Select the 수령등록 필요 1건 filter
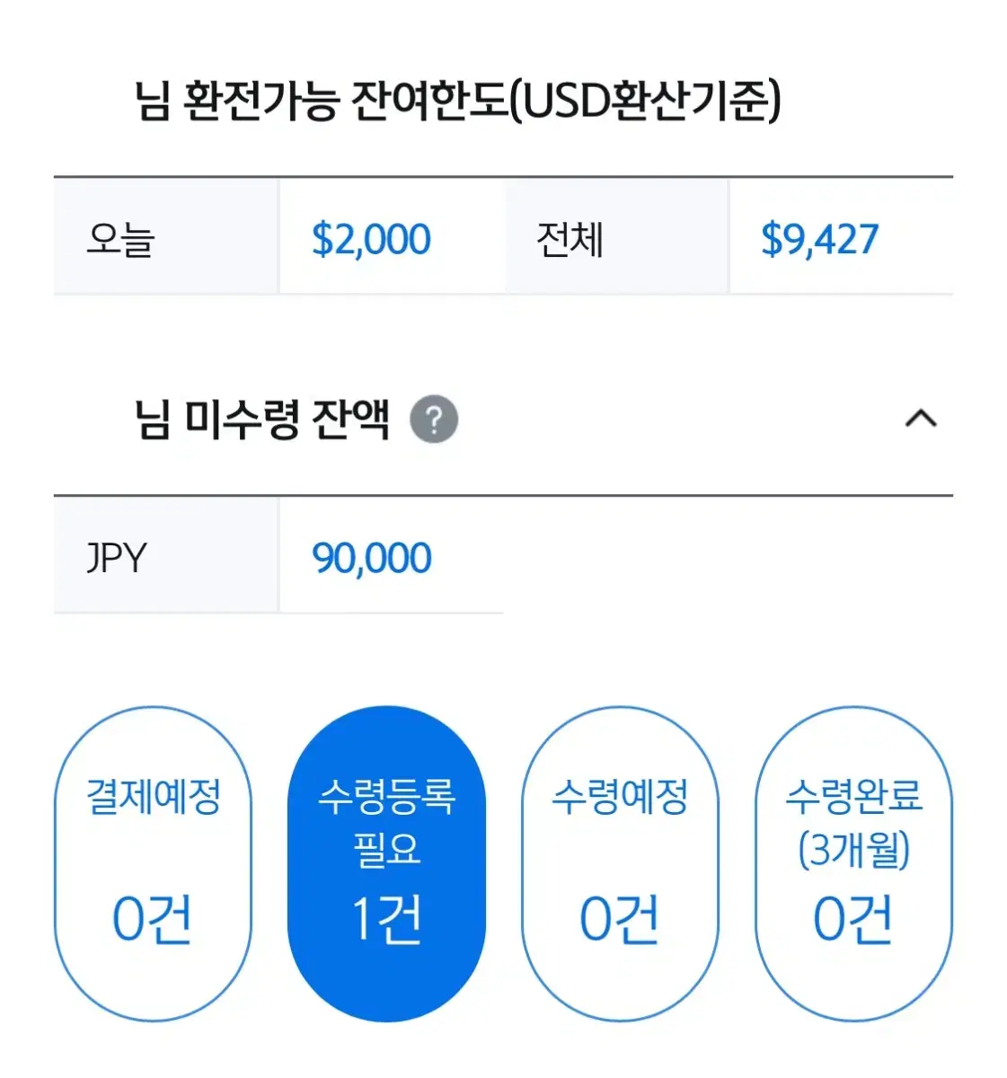This screenshot has width=1007, height=1078. pos(386,863)
